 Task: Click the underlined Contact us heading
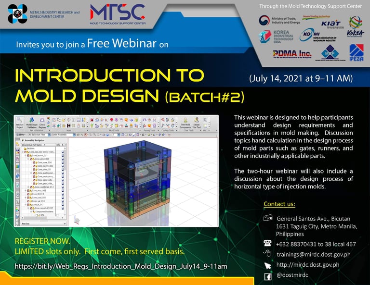pos(279,204)
